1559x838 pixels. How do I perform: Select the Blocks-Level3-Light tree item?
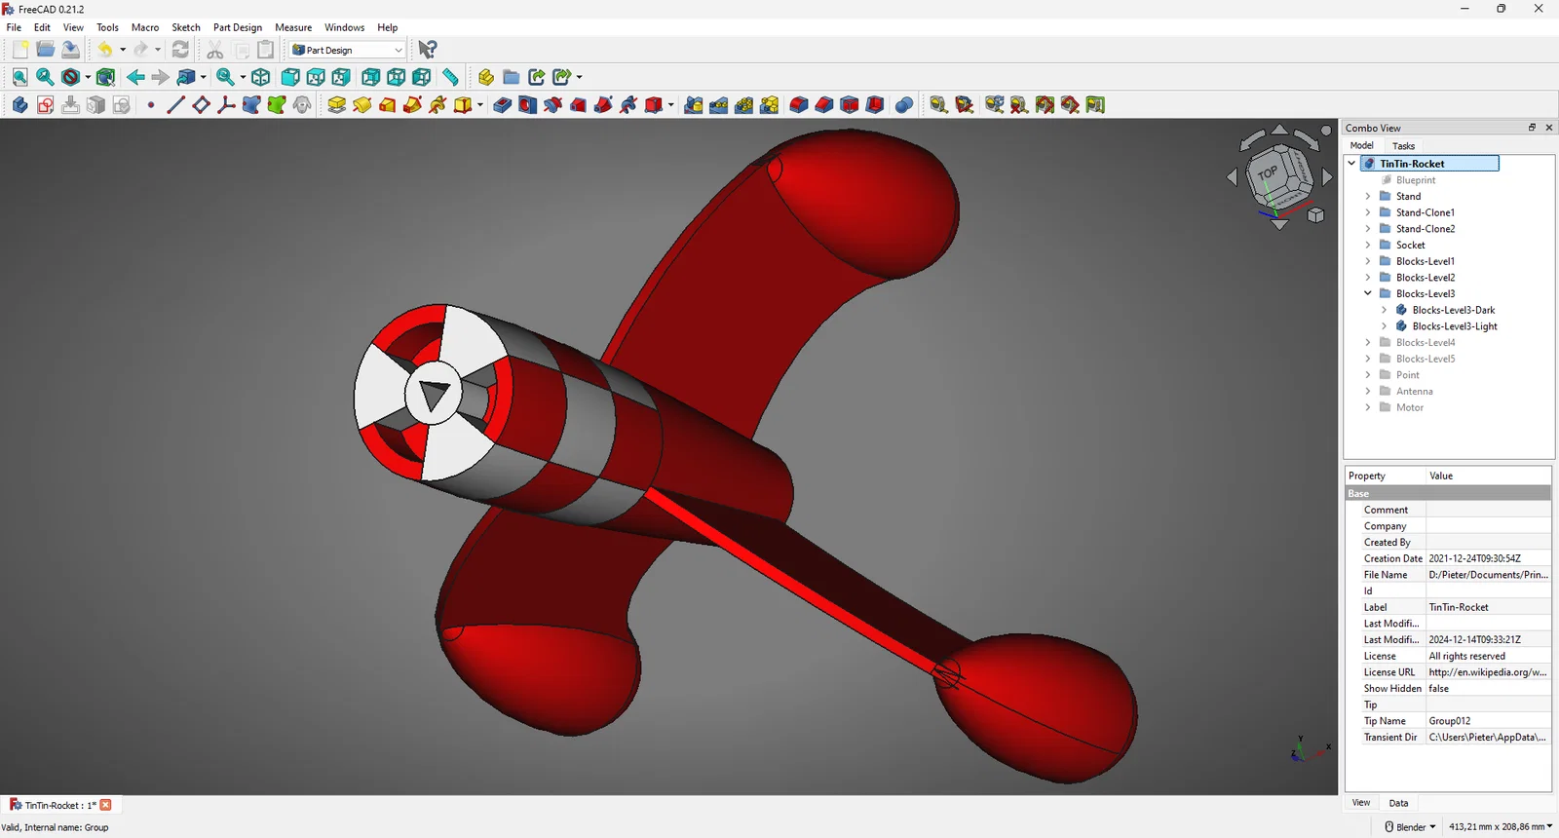click(x=1455, y=326)
